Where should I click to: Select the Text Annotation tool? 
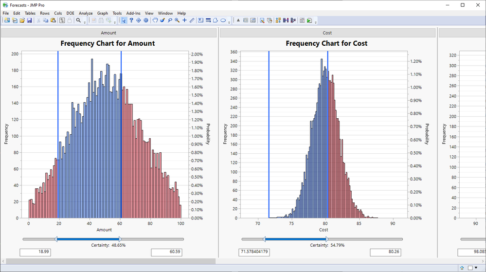coord(200,20)
